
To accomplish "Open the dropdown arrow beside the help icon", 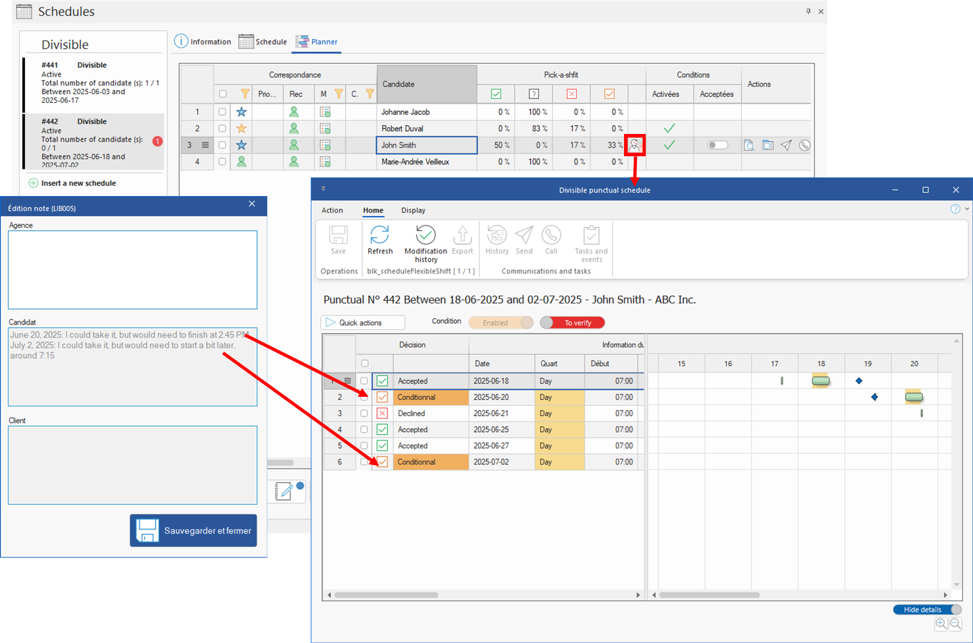I will coord(967,209).
